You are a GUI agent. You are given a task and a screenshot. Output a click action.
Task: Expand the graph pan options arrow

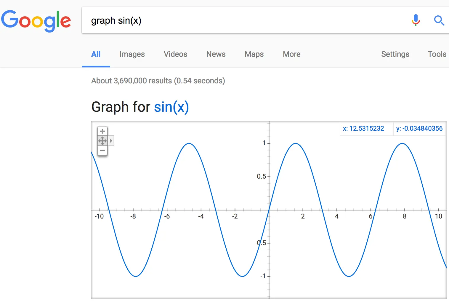click(x=111, y=141)
